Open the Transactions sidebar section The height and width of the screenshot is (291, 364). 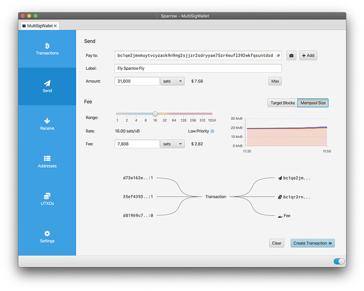(x=47, y=49)
